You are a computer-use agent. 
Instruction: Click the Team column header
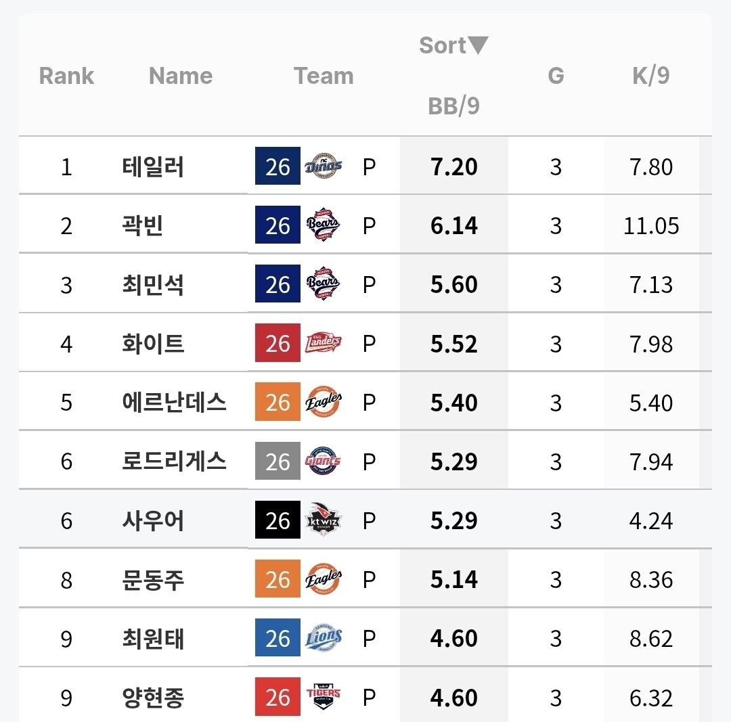click(x=324, y=76)
